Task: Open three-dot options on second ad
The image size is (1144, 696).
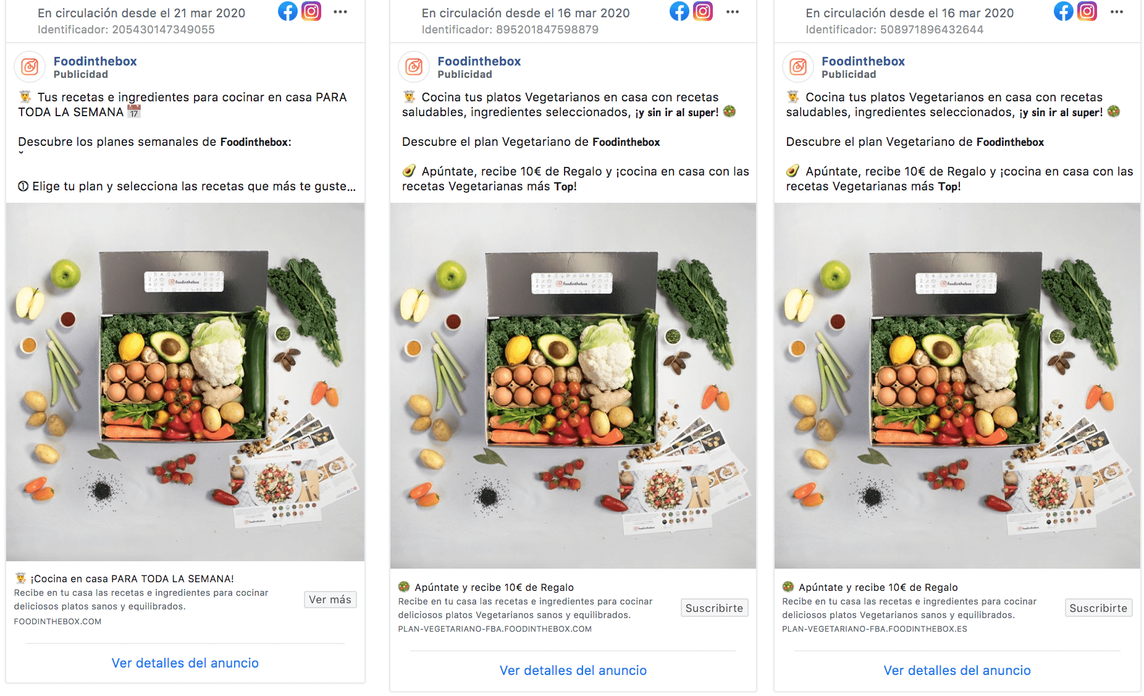Action: [733, 12]
